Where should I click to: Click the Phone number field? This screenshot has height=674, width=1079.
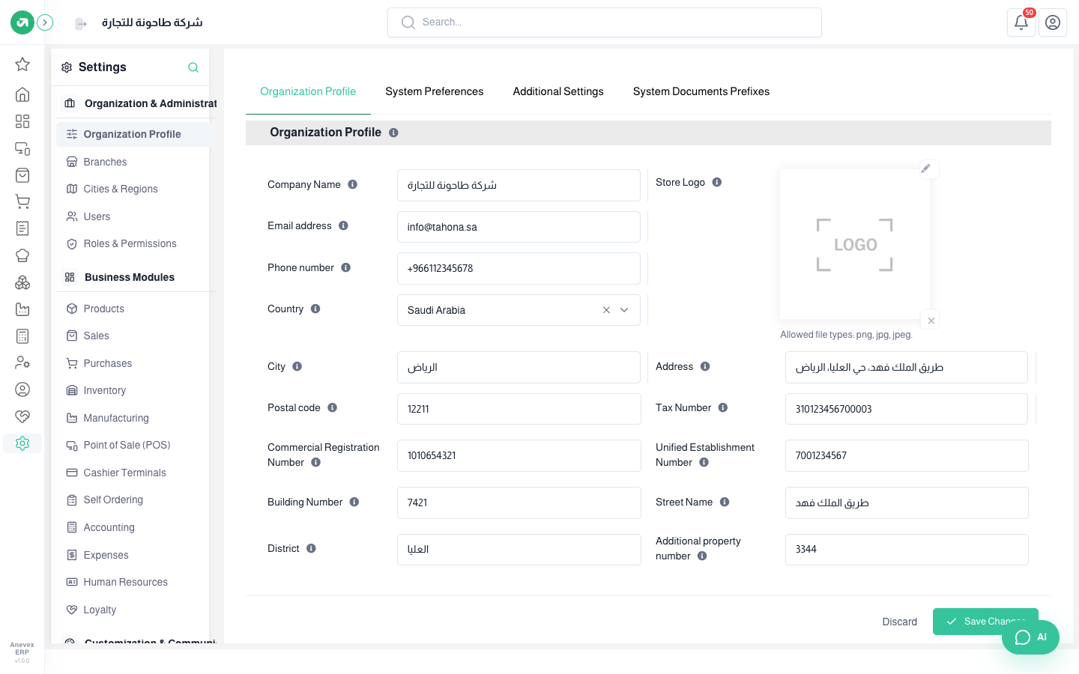(519, 268)
